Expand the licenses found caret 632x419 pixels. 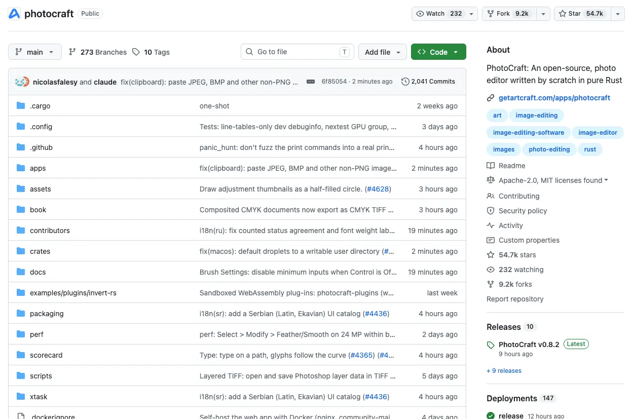pos(606,180)
